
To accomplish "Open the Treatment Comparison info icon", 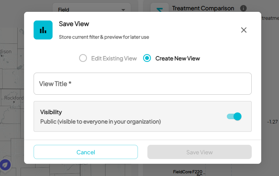I will (x=243, y=8).
